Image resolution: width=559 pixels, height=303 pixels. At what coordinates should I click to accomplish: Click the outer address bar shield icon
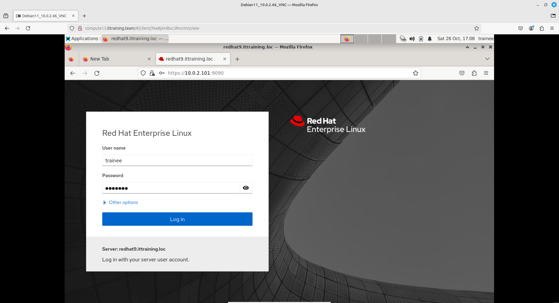pos(72,28)
